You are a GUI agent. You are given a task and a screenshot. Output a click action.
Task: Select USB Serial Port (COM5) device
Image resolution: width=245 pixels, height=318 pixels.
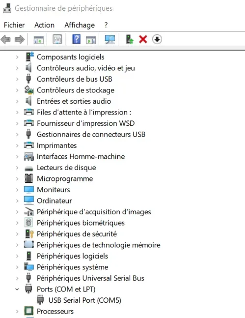point(85,300)
